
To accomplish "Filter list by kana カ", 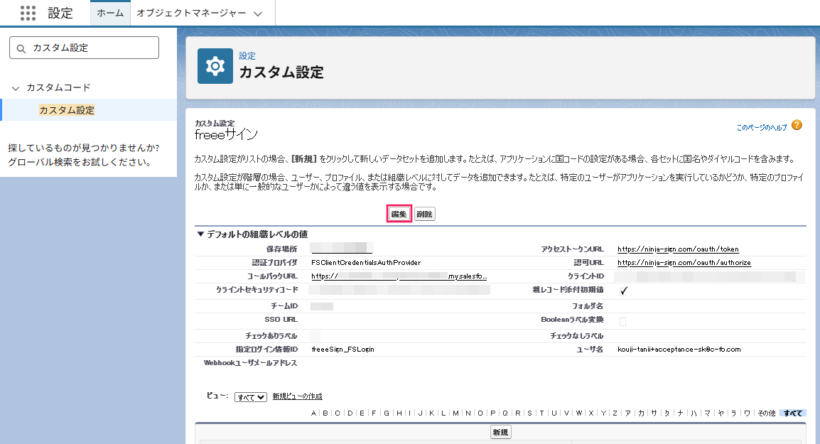I will click(x=641, y=413).
